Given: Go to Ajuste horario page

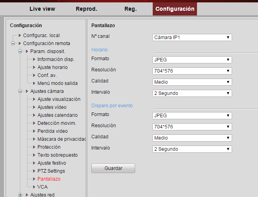Looking at the screenshot, I should click(x=53, y=67).
